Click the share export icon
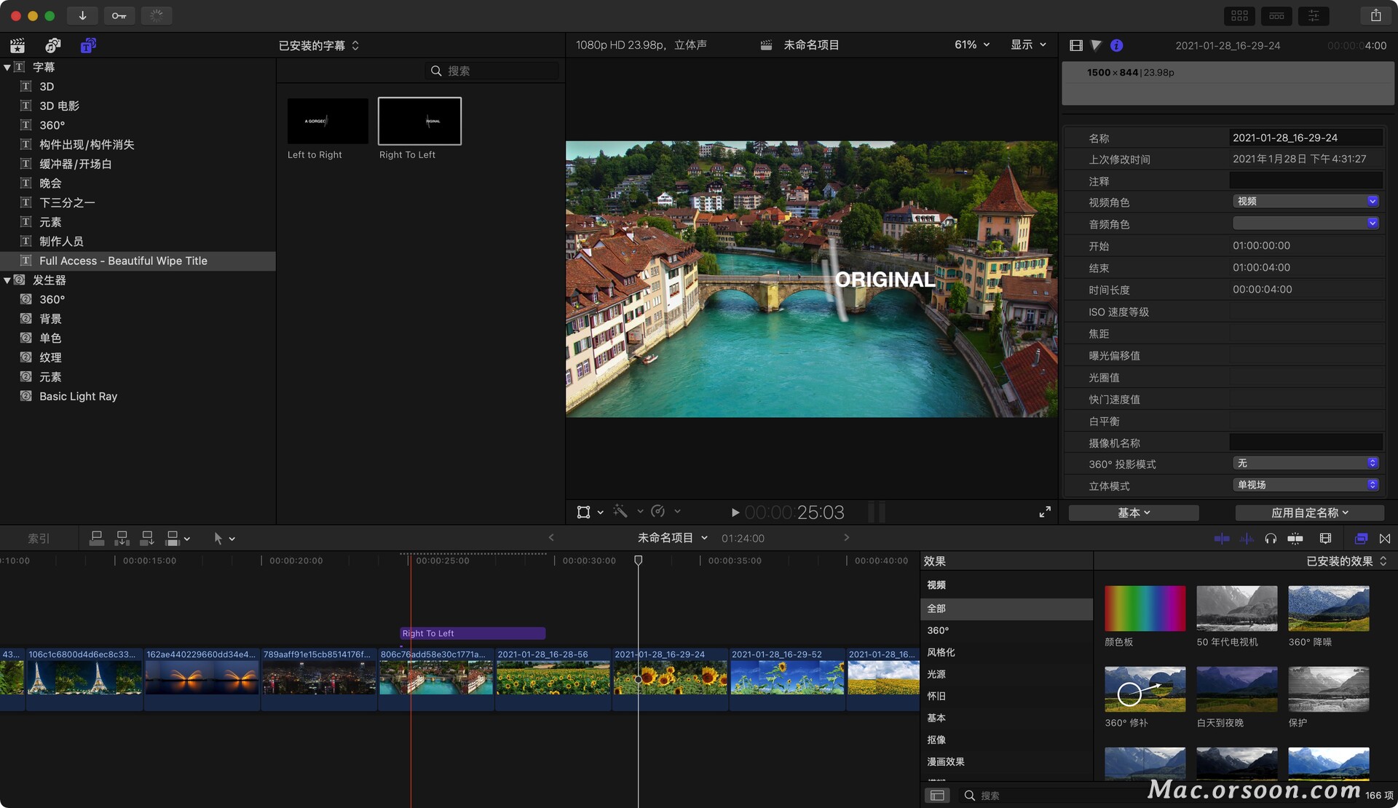The height and width of the screenshot is (808, 1398). click(1375, 15)
